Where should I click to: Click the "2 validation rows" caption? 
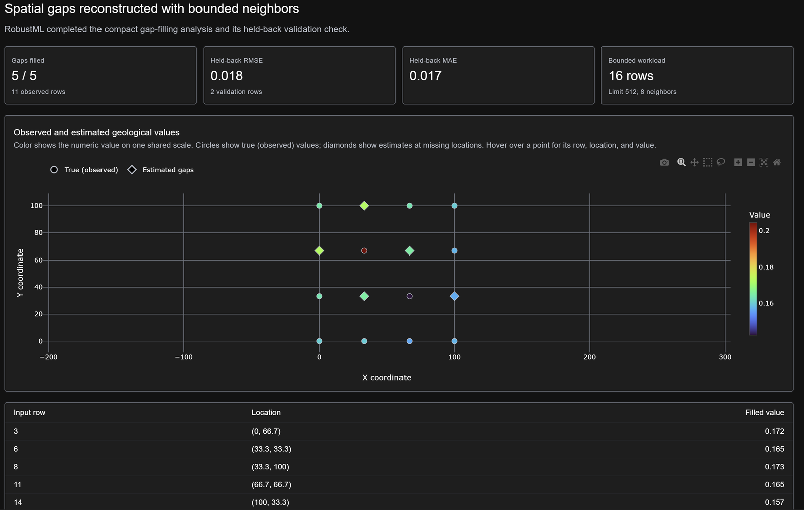click(x=236, y=92)
